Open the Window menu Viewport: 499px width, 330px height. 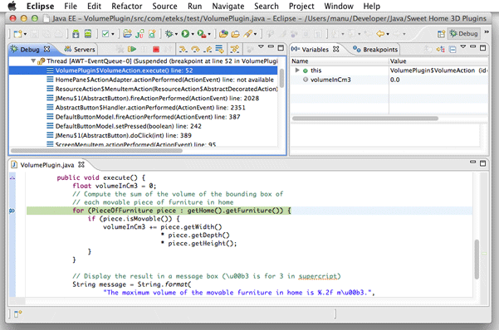pyautogui.click(x=339, y=6)
